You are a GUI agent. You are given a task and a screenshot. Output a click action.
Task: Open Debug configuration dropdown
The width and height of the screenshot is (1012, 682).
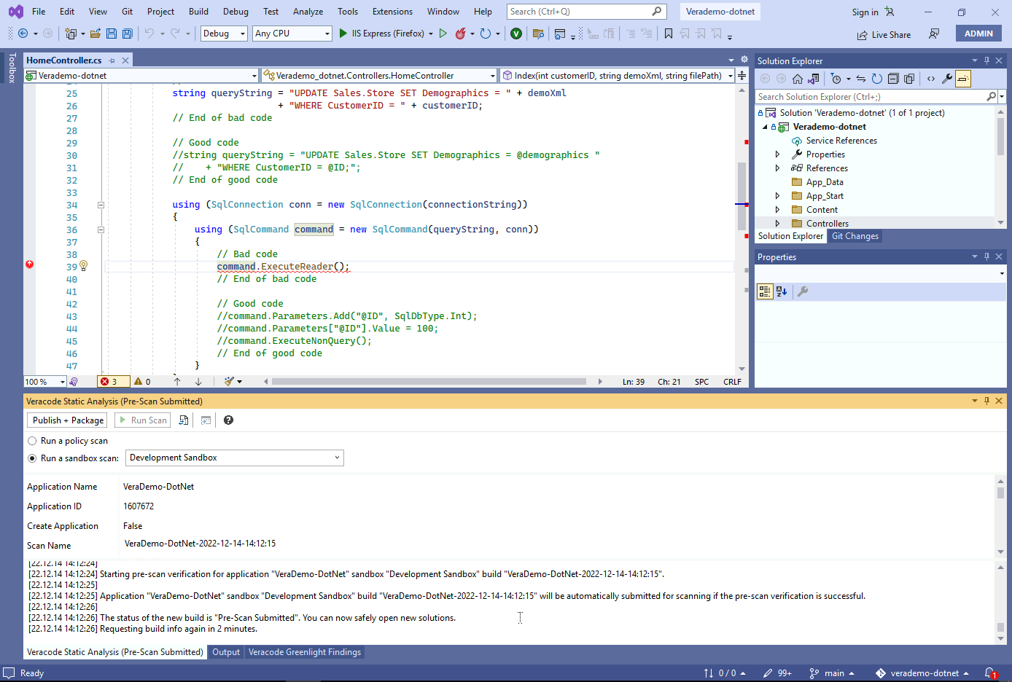coord(223,34)
